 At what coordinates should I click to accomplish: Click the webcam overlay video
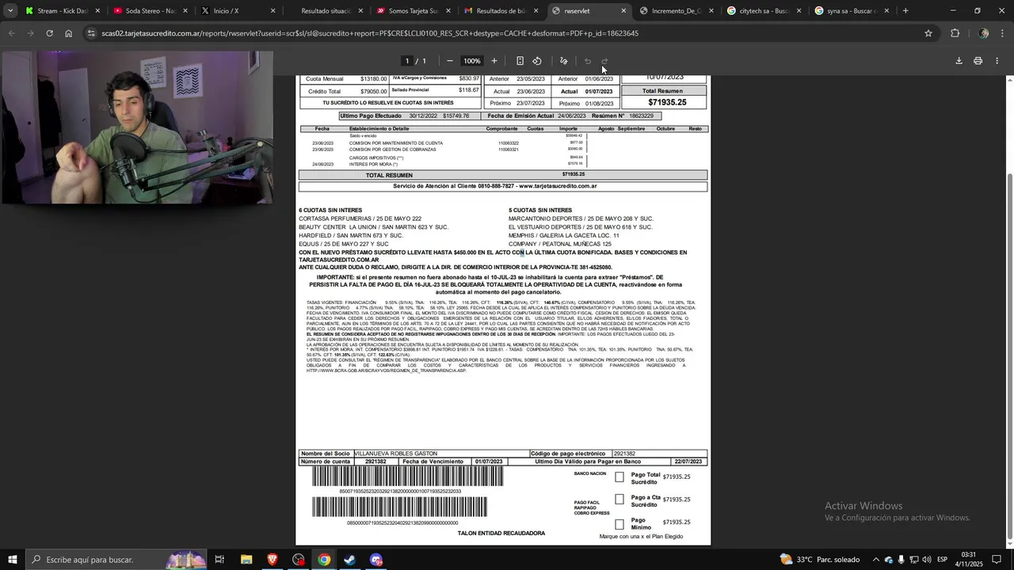(x=137, y=127)
